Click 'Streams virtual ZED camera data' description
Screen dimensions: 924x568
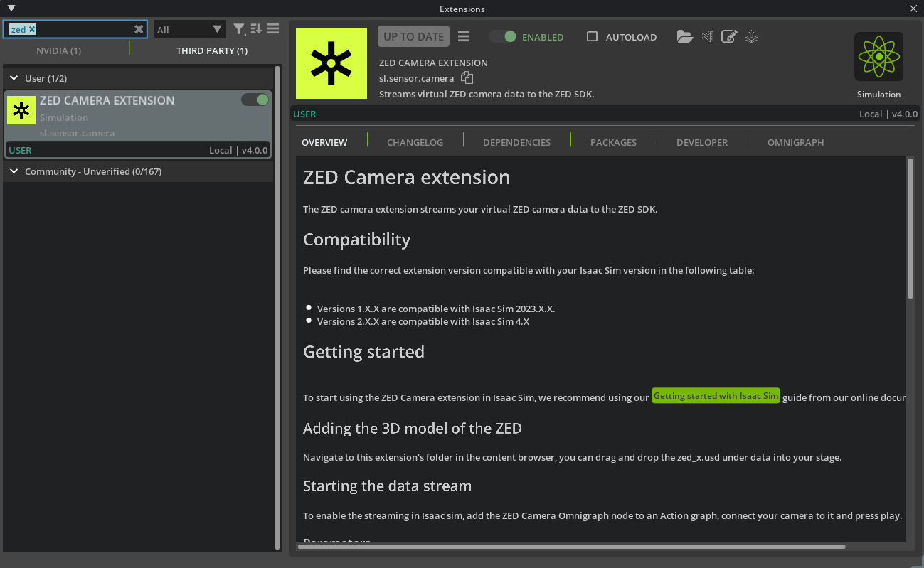487,94
